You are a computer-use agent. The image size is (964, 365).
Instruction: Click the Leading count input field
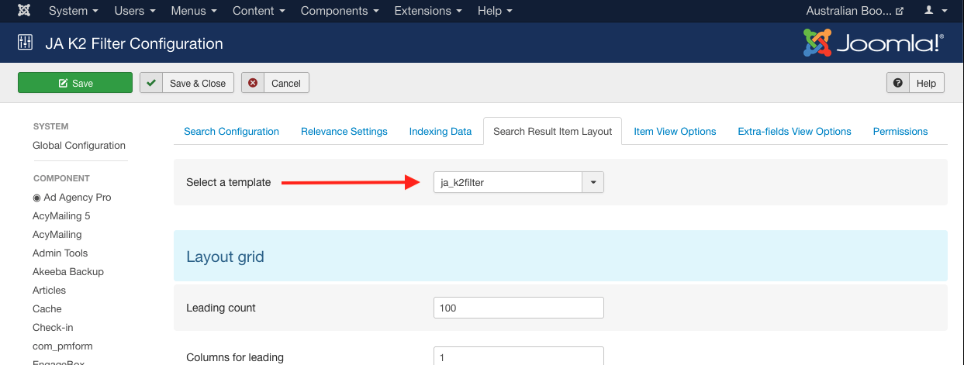tap(518, 308)
